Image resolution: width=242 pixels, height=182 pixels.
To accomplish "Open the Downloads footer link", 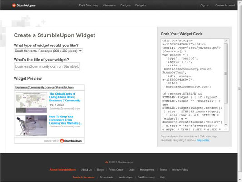I will click(106, 177).
